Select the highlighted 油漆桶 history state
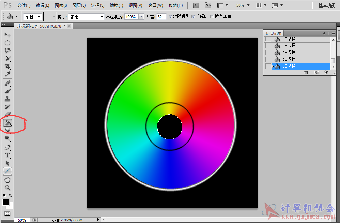 click(301, 66)
